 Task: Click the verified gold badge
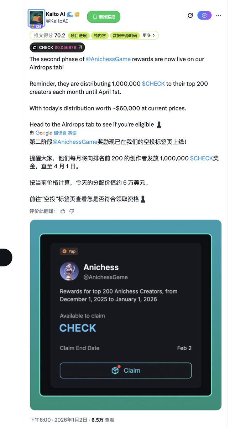tap(77, 14)
